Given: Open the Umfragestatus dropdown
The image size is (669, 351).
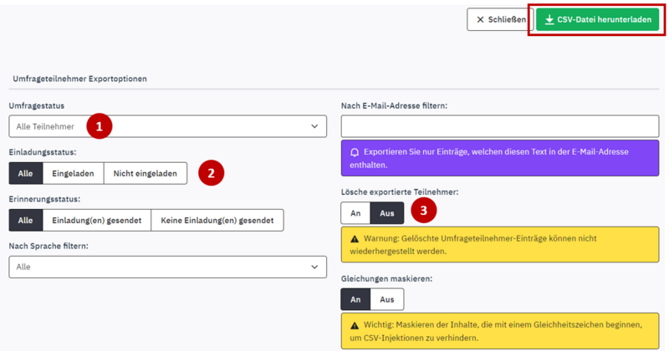Looking at the screenshot, I should click(x=168, y=126).
